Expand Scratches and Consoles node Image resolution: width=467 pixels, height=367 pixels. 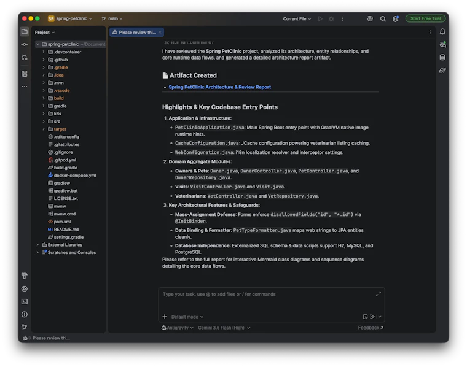click(x=37, y=252)
